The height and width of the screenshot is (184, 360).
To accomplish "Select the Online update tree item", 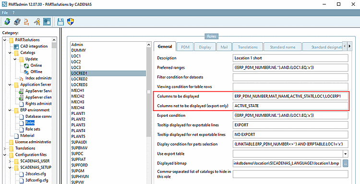I will coord(36,65).
